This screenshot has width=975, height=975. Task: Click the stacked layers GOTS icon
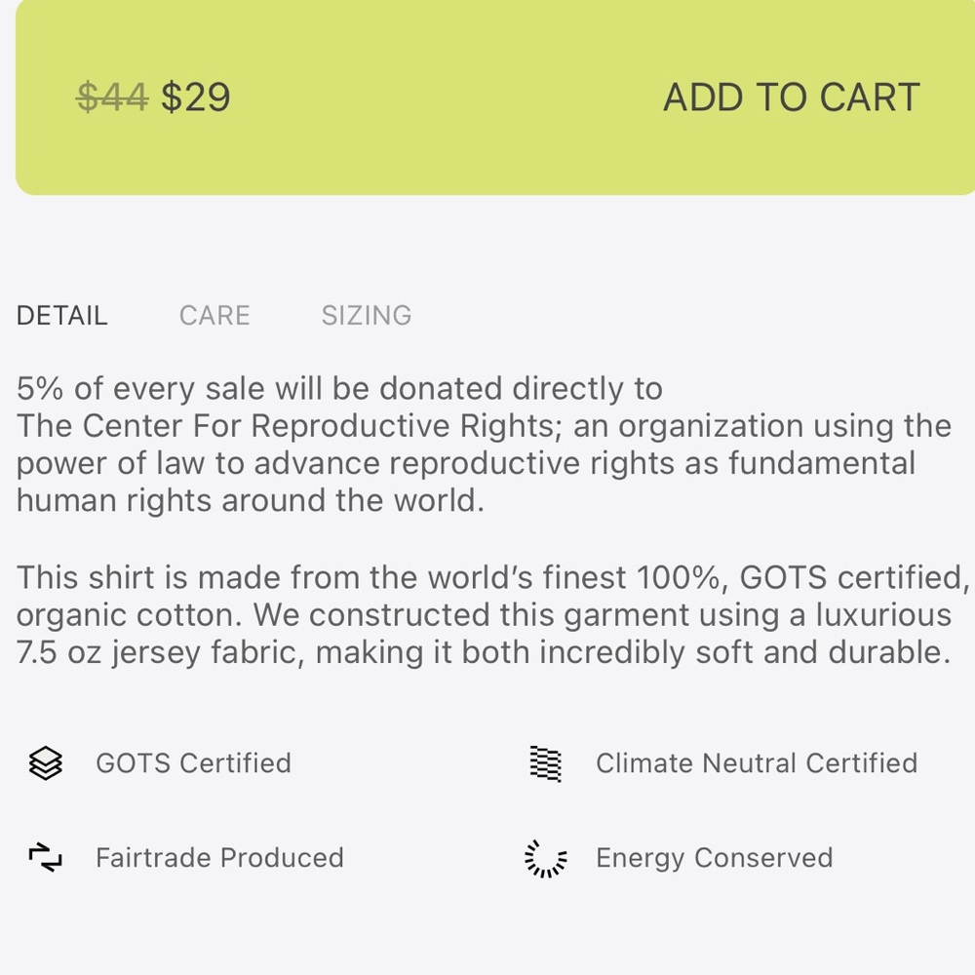45,763
